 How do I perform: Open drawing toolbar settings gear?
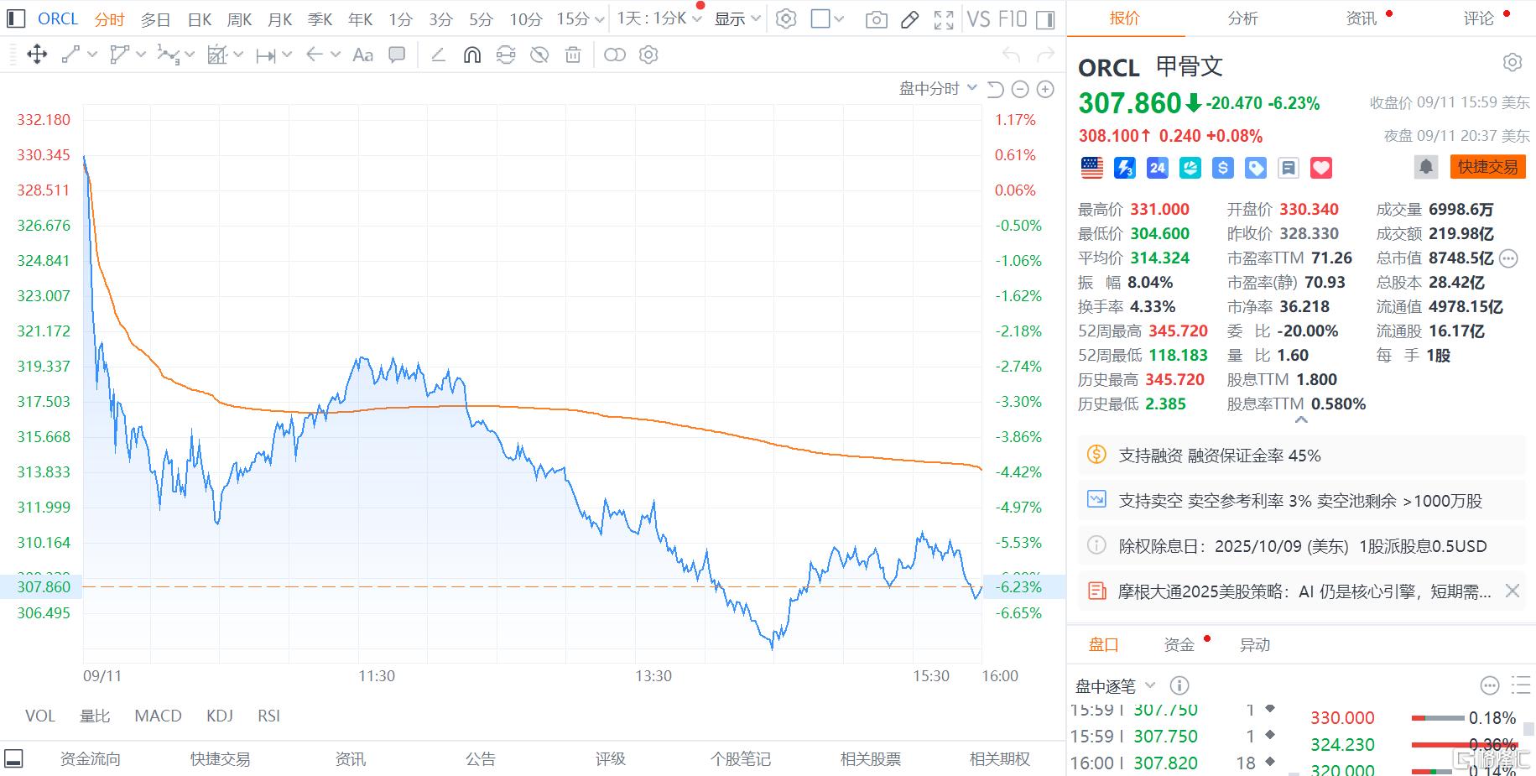648,55
